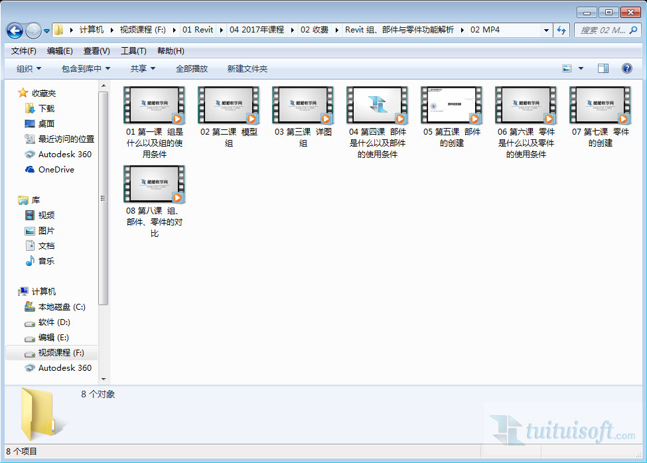Expand the change view options arrow
The image size is (647, 463).
point(581,68)
